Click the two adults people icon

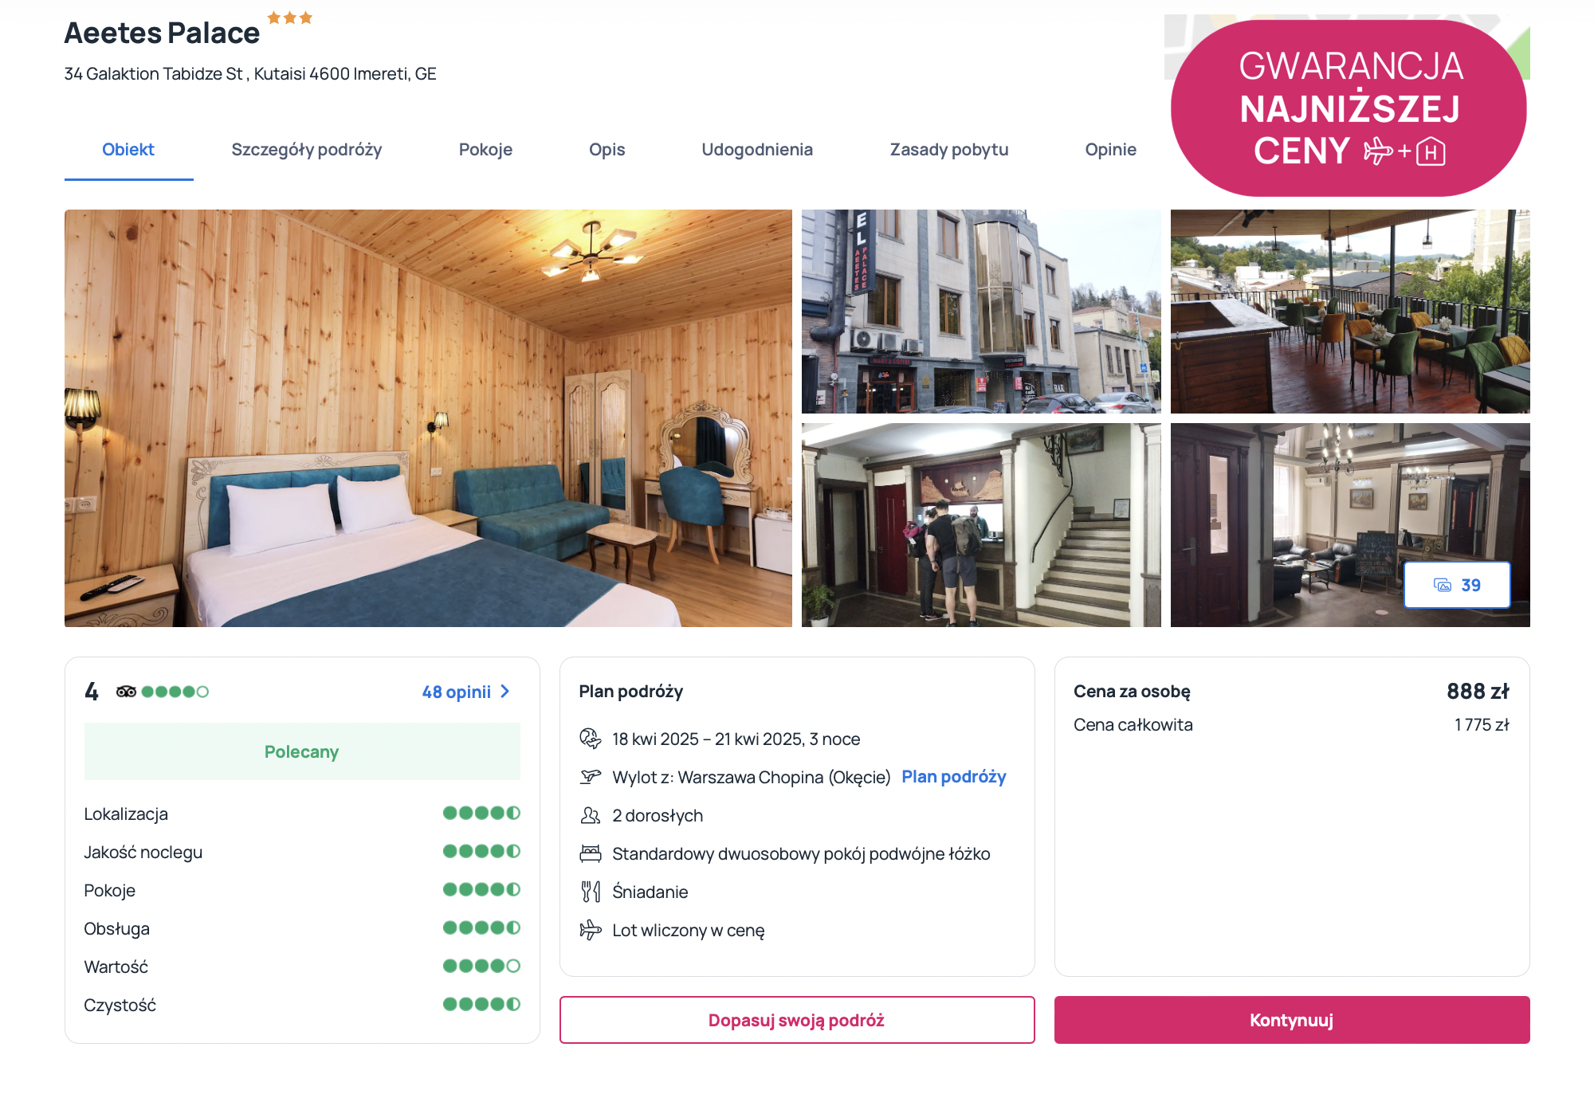coord(590,815)
